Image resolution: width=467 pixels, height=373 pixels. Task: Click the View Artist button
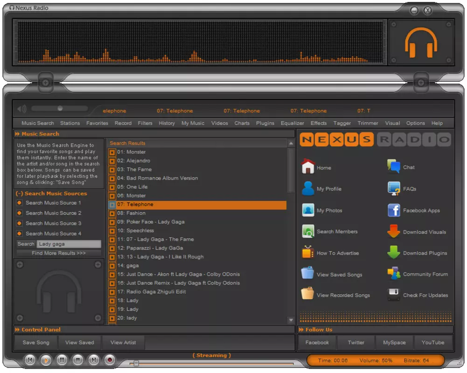click(123, 342)
